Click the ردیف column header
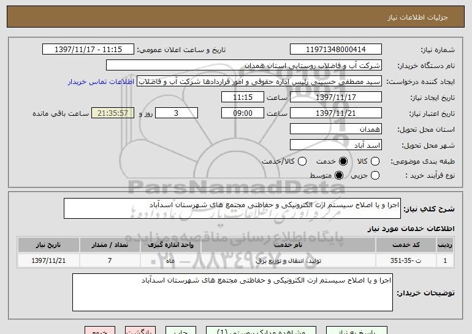 tap(445, 245)
